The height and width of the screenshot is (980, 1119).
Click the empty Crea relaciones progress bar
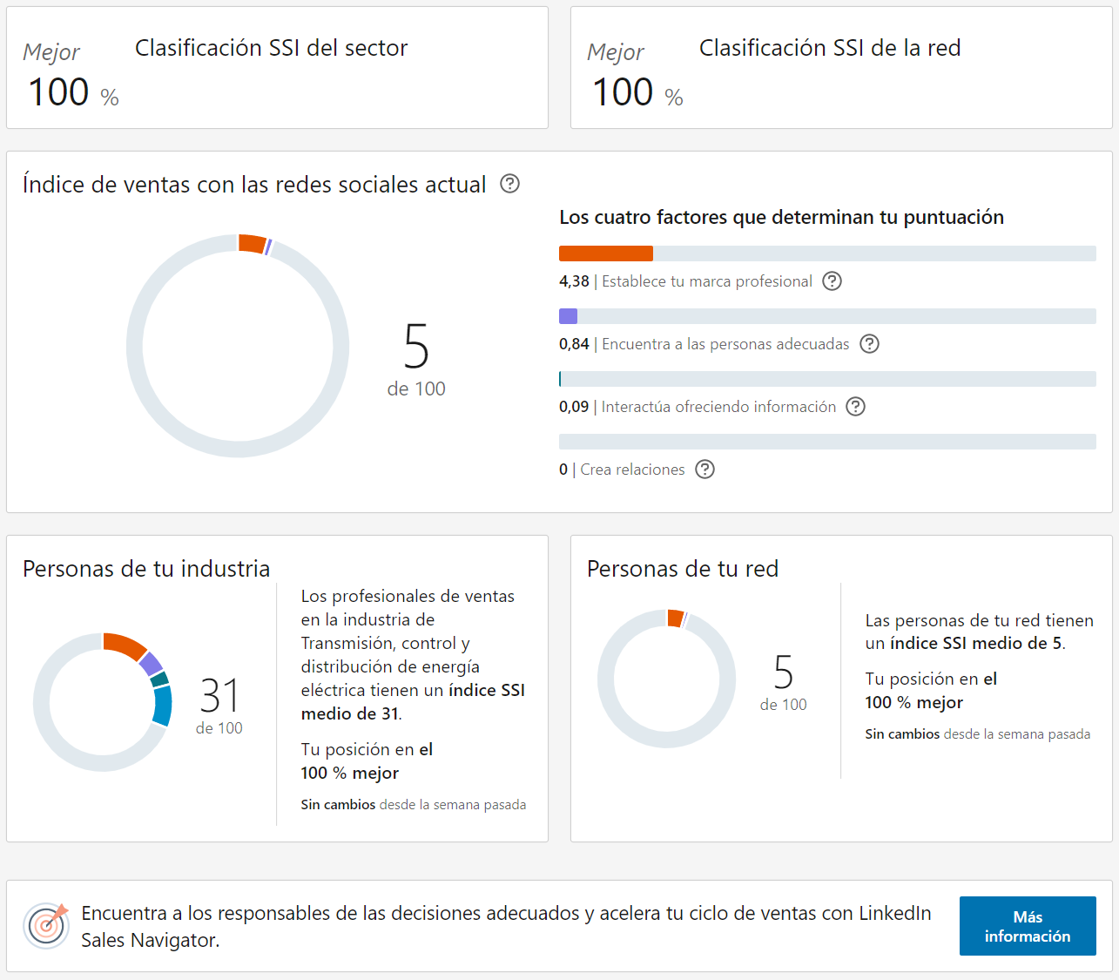827,442
